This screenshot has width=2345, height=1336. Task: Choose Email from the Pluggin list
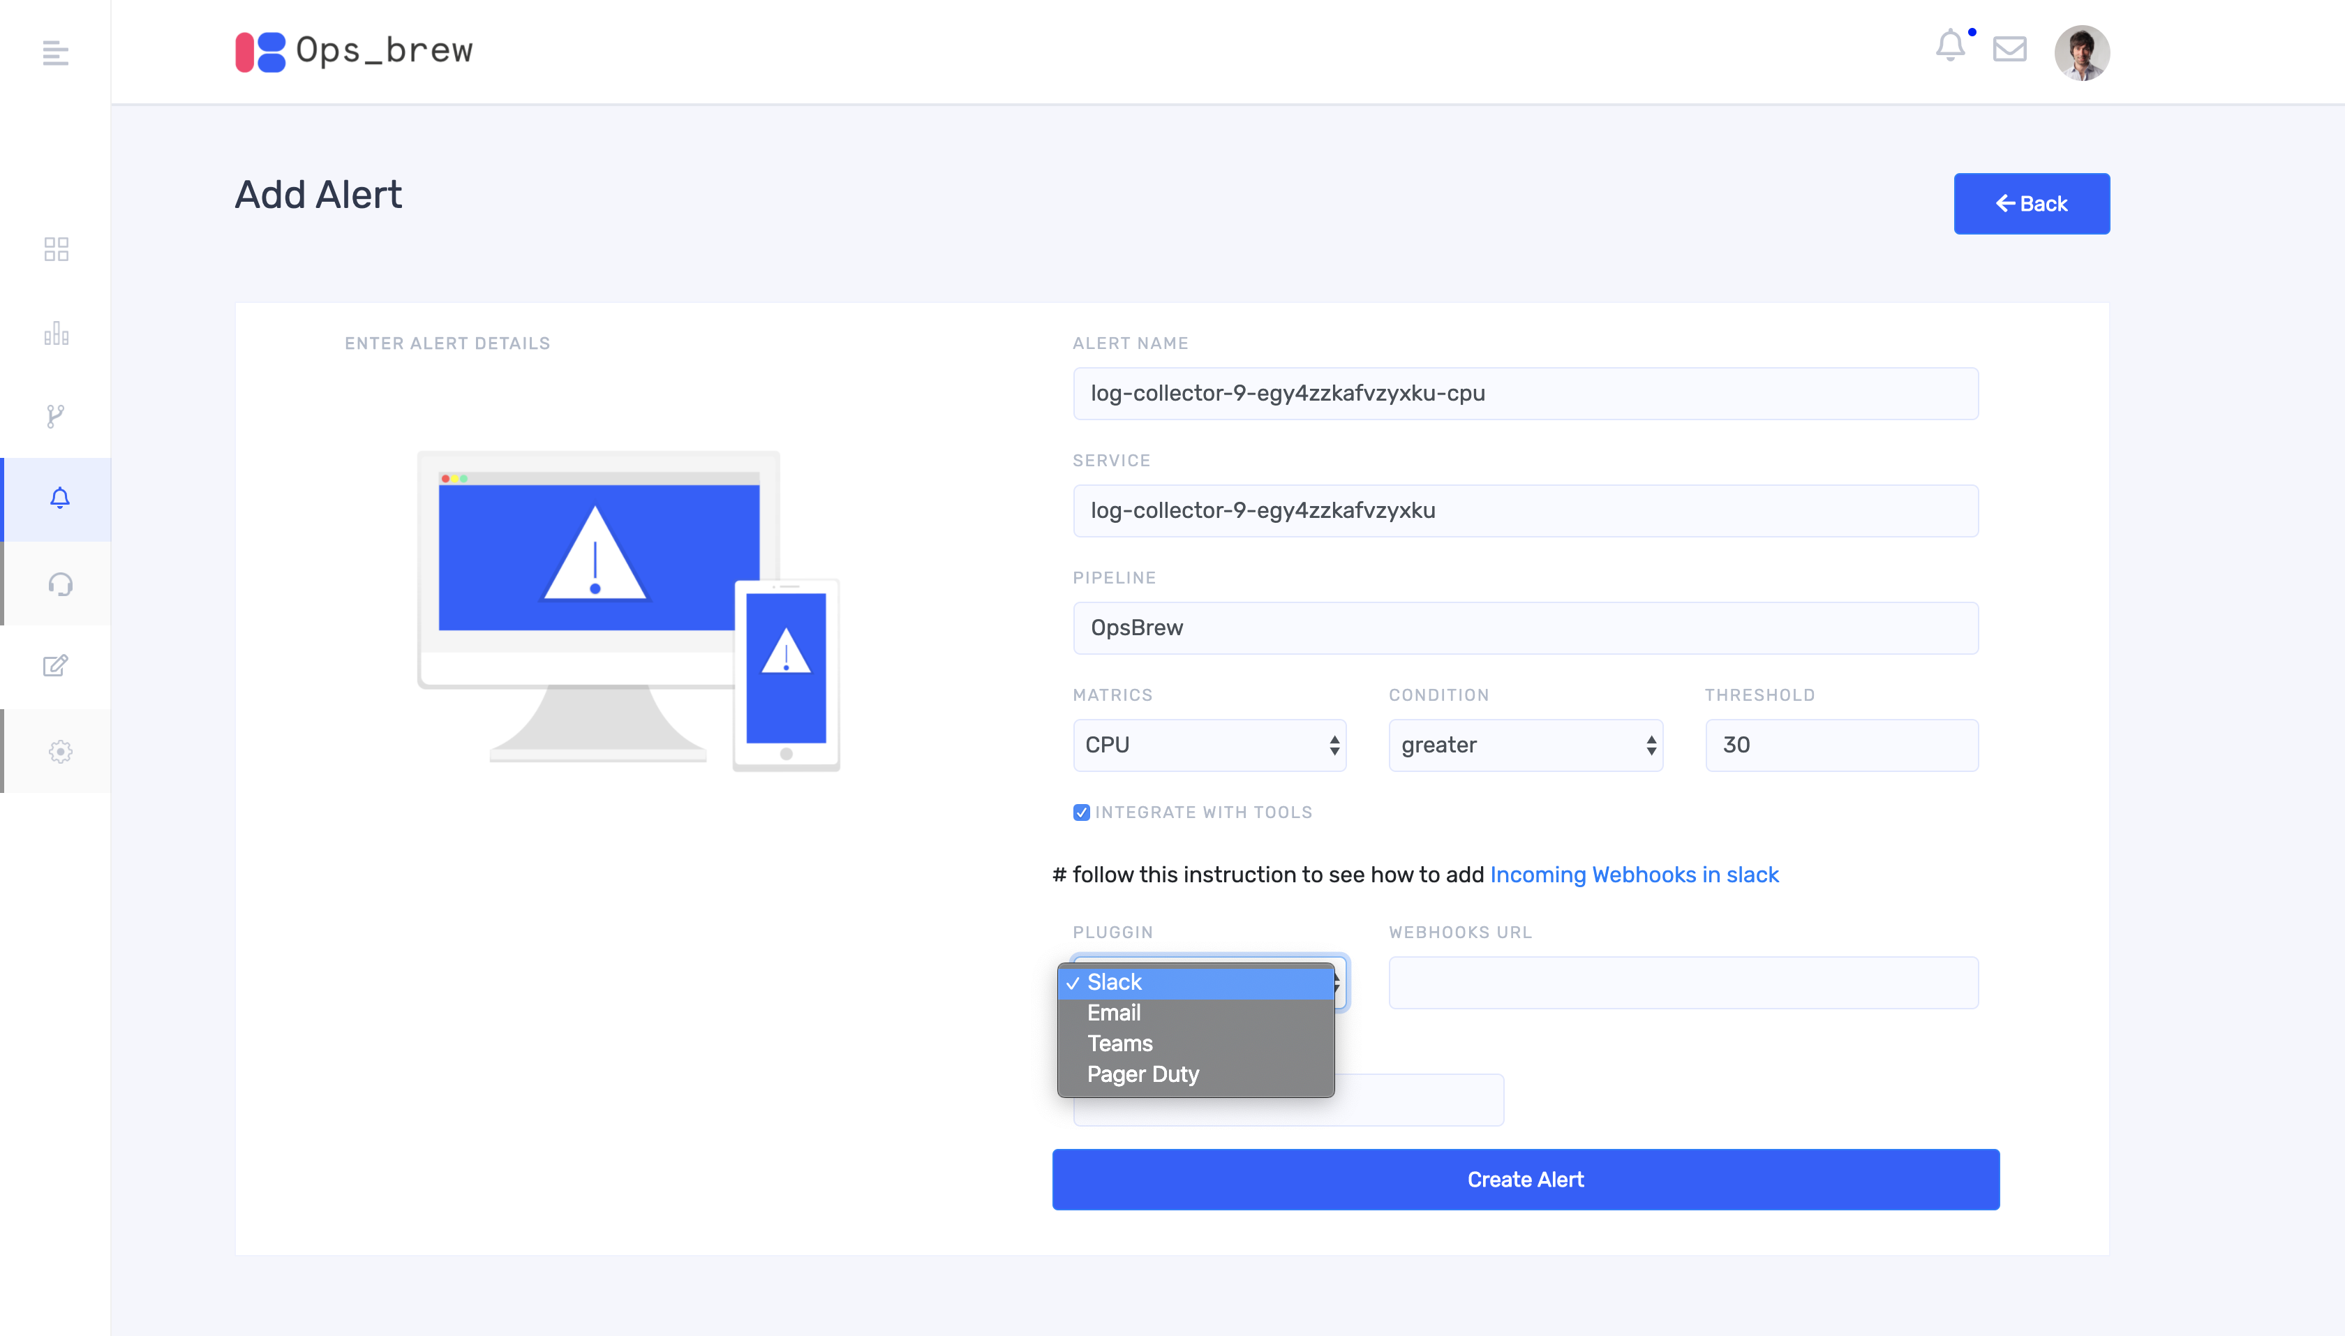click(x=1114, y=1013)
